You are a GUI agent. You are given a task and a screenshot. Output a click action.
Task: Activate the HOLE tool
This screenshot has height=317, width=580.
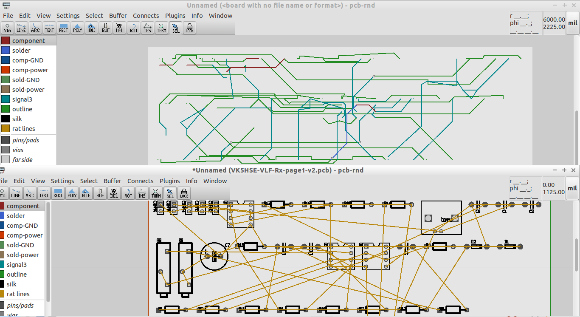tap(91, 28)
